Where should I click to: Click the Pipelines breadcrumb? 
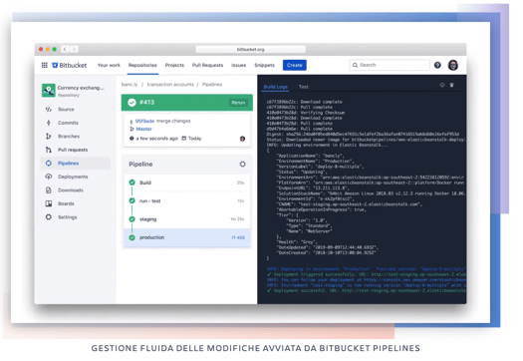[212, 85]
